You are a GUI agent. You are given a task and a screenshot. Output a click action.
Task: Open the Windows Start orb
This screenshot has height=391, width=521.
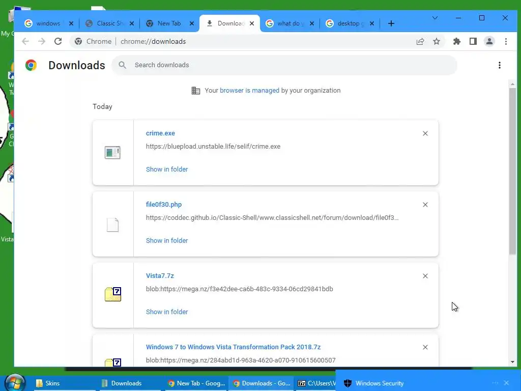14,383
